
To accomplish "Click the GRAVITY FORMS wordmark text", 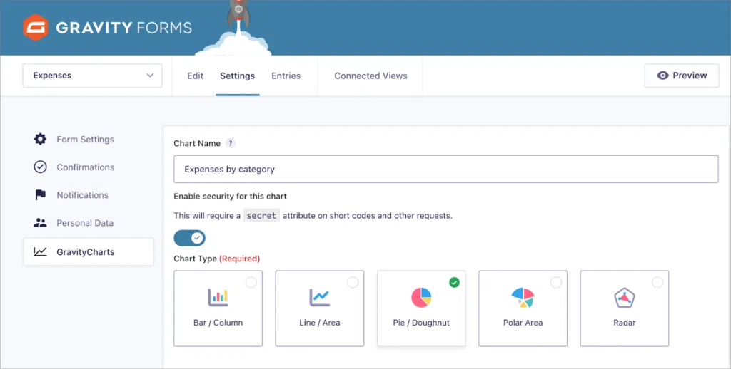I will [x=123, y=28].
